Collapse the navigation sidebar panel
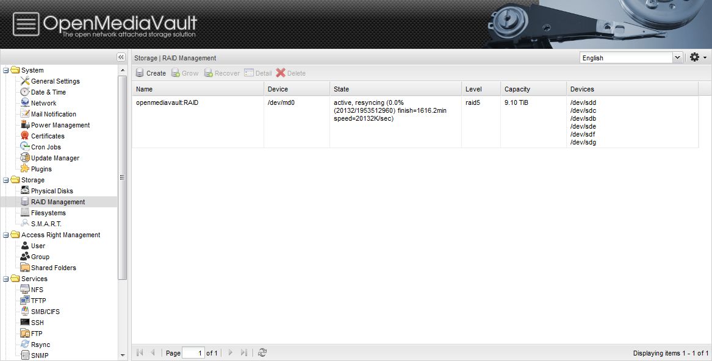Viewport: 712px width, 361px height. [x=121, y=57]
